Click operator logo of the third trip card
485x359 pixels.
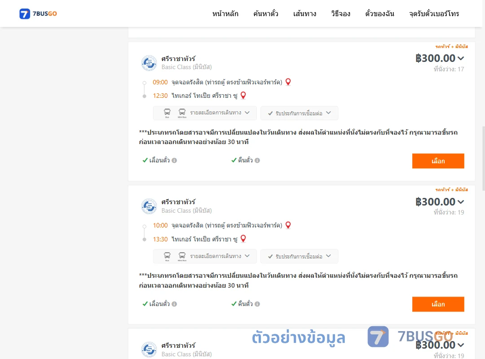(149, 350)
